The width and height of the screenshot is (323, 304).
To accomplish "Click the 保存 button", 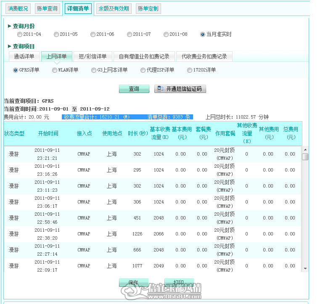I will tap(133, 283).
